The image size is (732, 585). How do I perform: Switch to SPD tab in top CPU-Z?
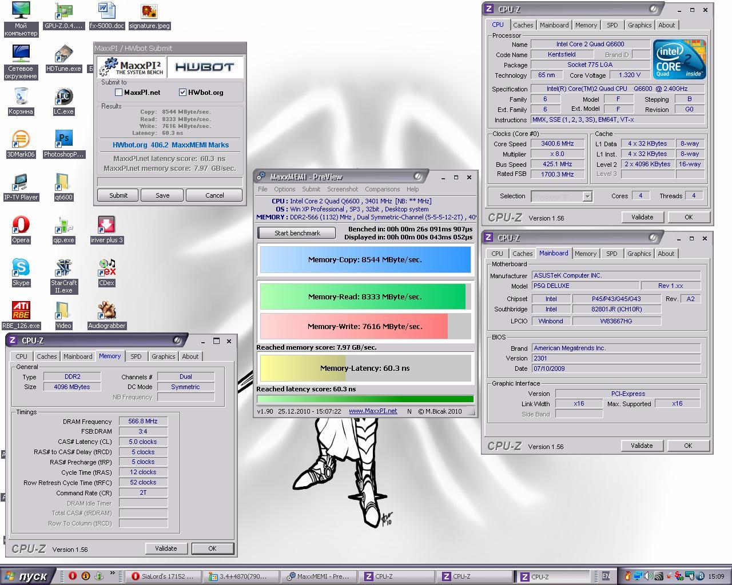[x=612, y=25]
